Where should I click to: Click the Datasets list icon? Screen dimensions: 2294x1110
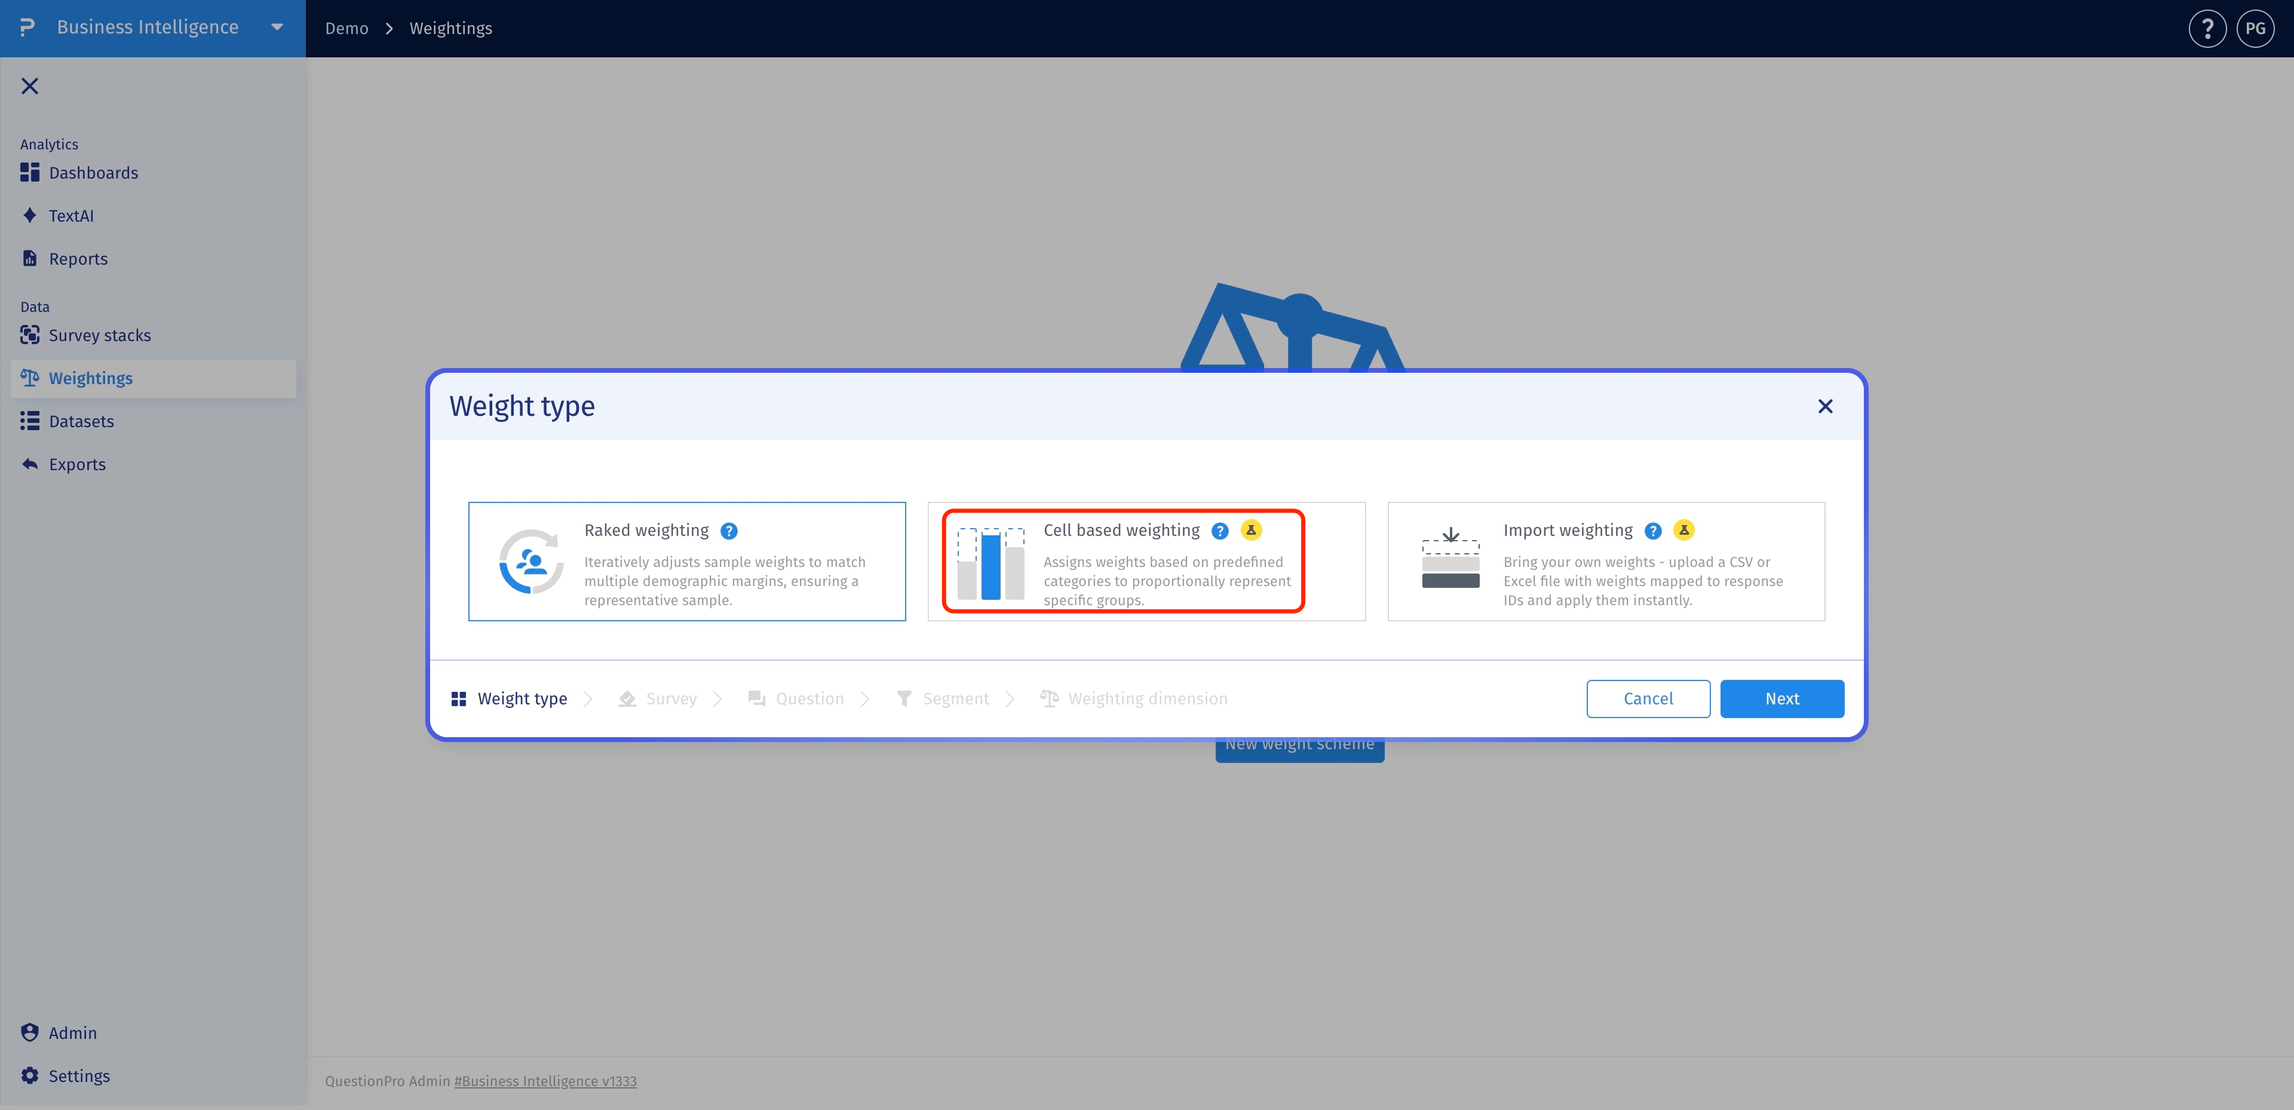click(29, 421)
